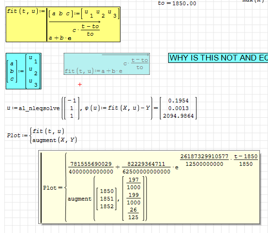Select the cyan [a b c] column vector definition
The height and width of the screenshot is (233, 268).
23,71
